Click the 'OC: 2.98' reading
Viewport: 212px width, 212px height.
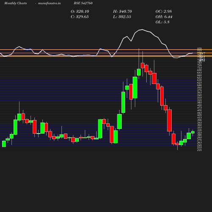click(x=164, y=11)
